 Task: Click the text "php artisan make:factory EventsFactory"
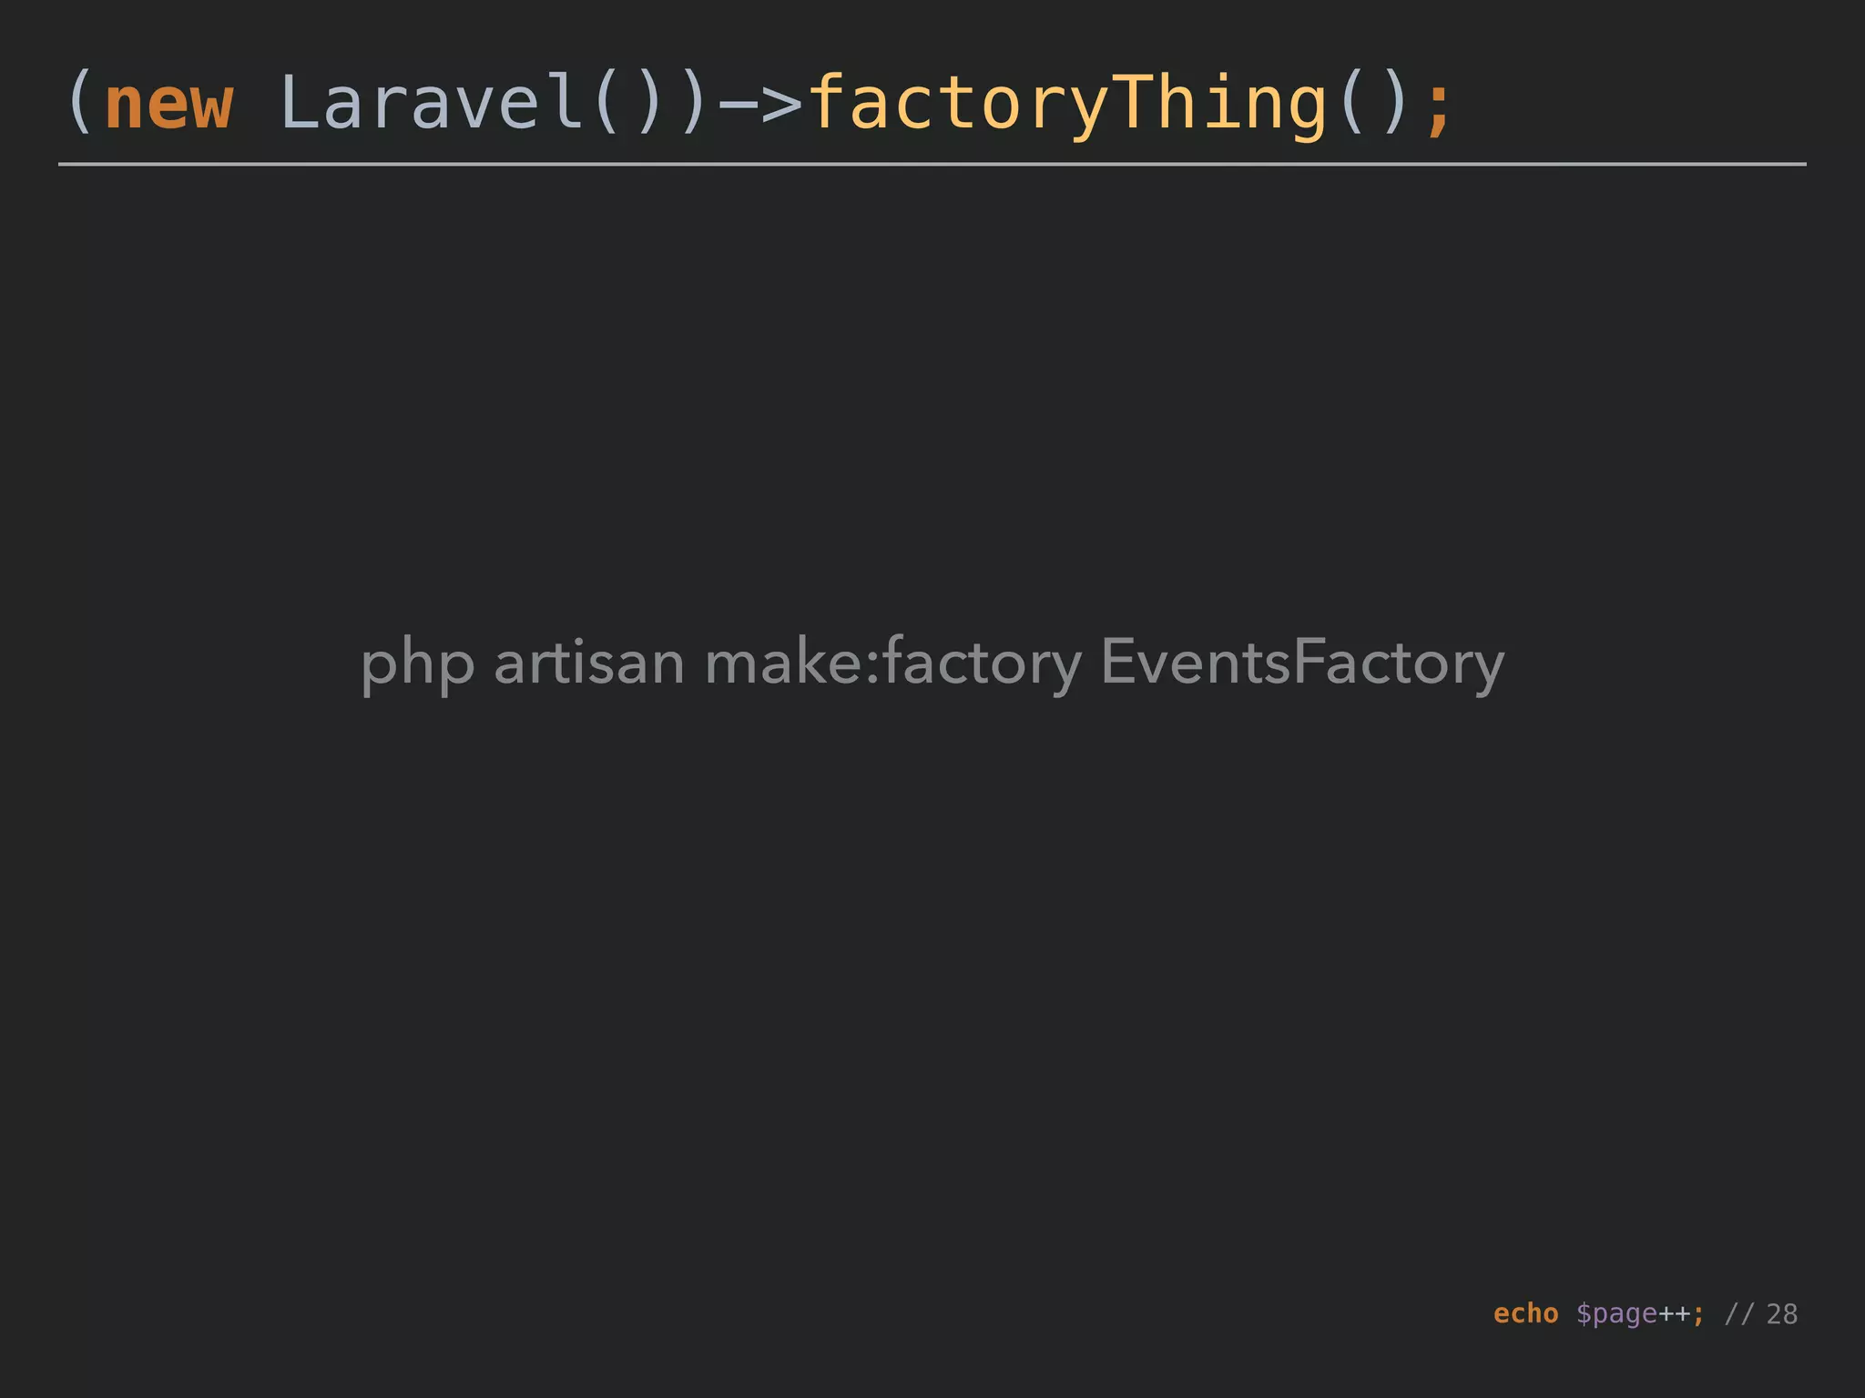point(932,664)
